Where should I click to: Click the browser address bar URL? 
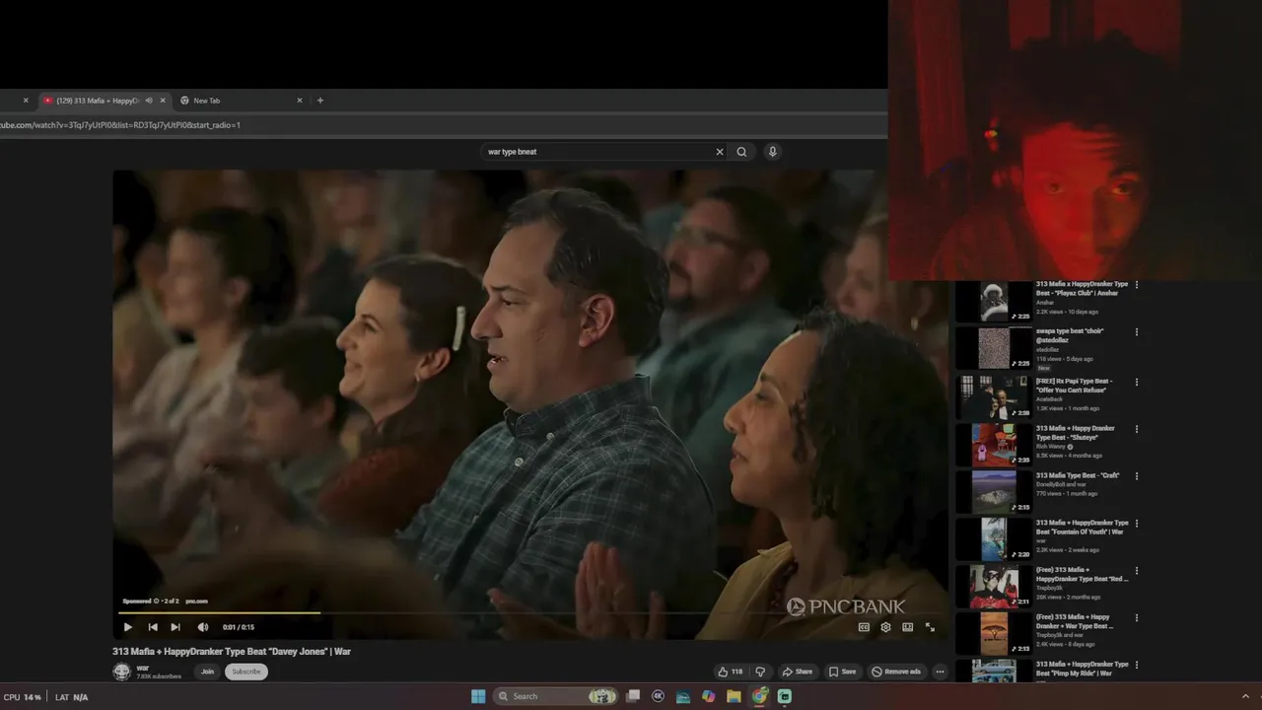coord(120,125)
